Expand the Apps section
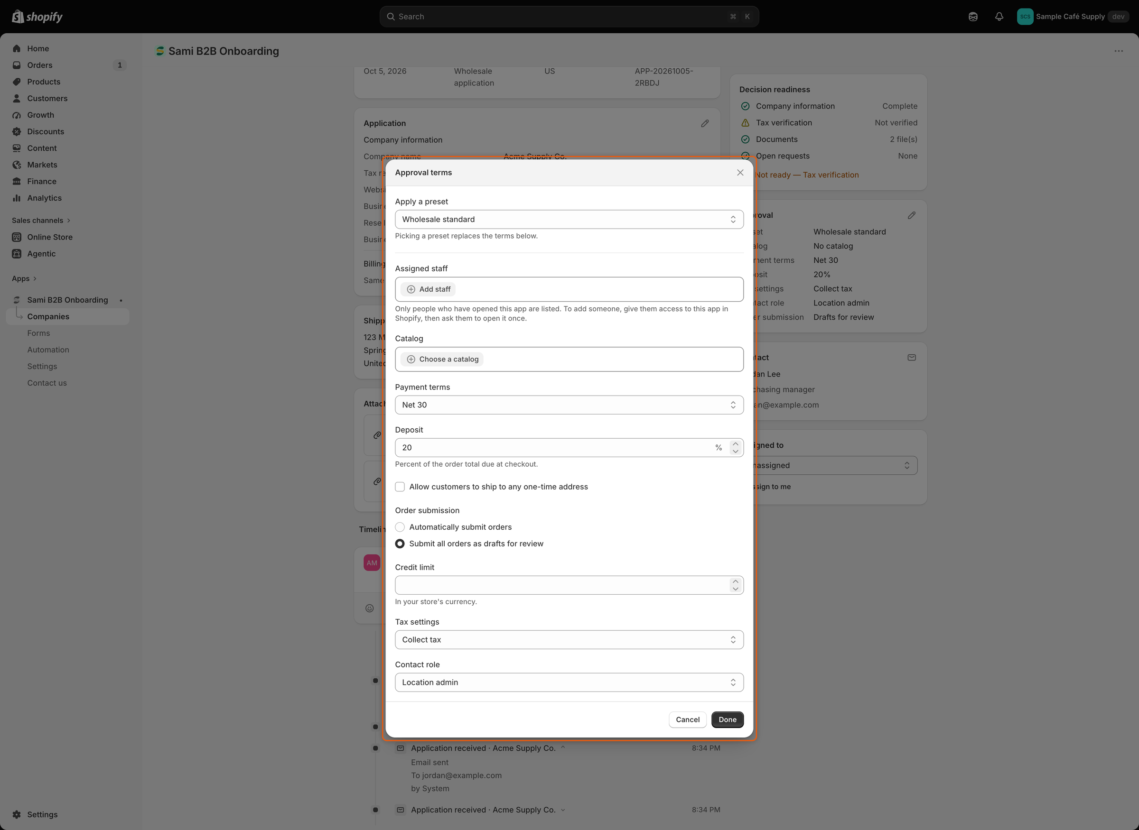Viewport: 1139px width, 830px height. coord(24,278)
